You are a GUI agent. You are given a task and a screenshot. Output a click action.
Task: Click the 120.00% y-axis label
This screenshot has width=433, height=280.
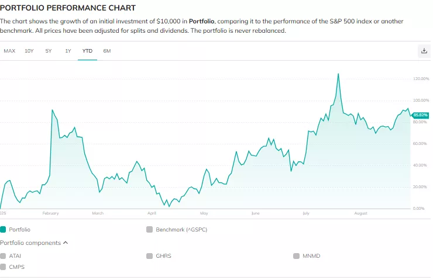click(421, 78)
